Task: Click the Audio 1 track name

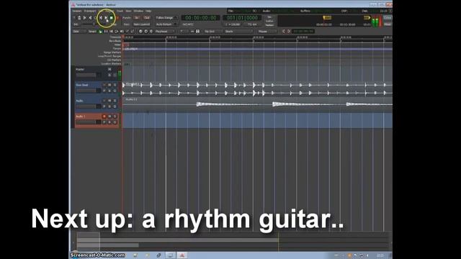Action: coord(81,117)
